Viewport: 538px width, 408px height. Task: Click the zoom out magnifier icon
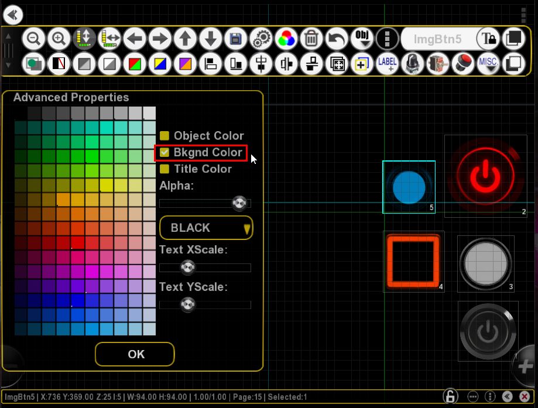[x=33, y=39]
